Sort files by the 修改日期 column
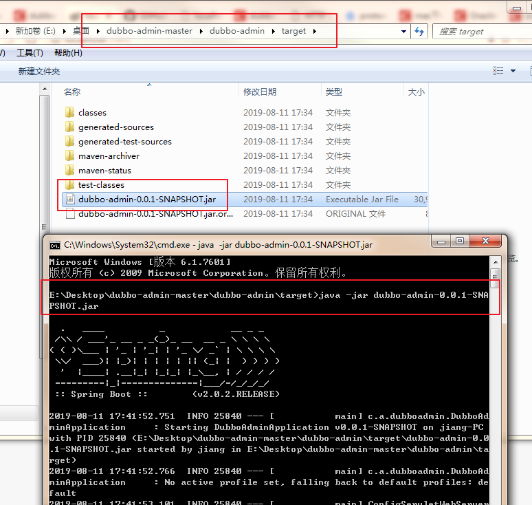This screenshot has height=505, width=532. point(260,92)
